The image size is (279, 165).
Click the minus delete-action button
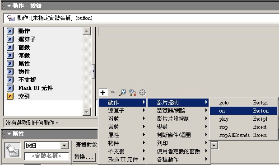[x=112, y=92]
